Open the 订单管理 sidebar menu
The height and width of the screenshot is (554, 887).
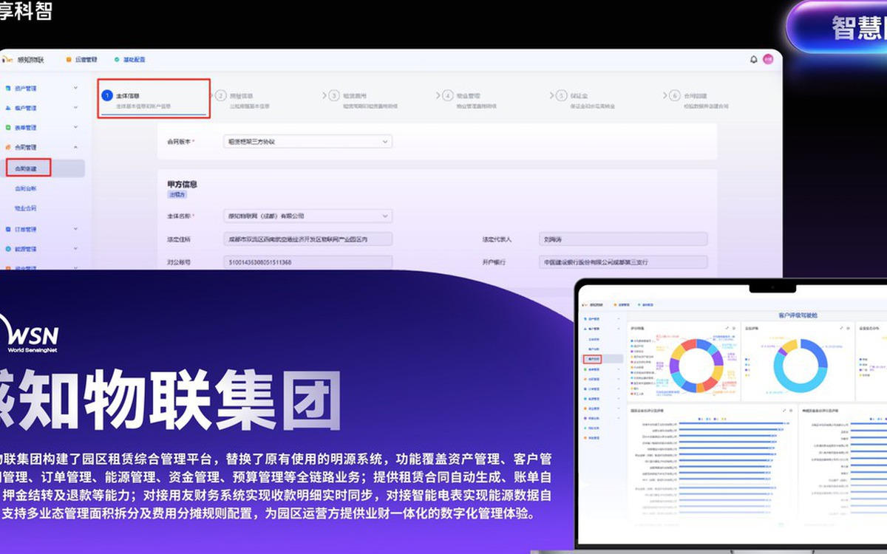pos(41,230)
